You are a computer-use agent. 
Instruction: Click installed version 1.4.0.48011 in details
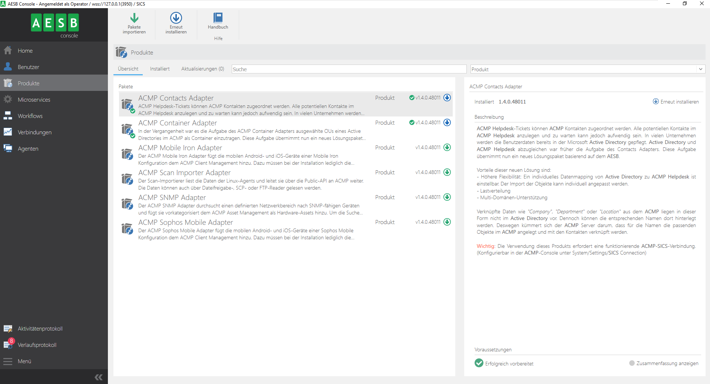pos(512,102)
